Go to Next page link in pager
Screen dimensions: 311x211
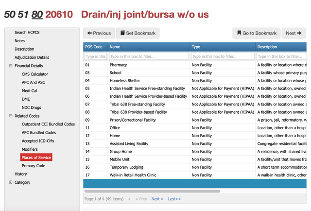(157, 199)
